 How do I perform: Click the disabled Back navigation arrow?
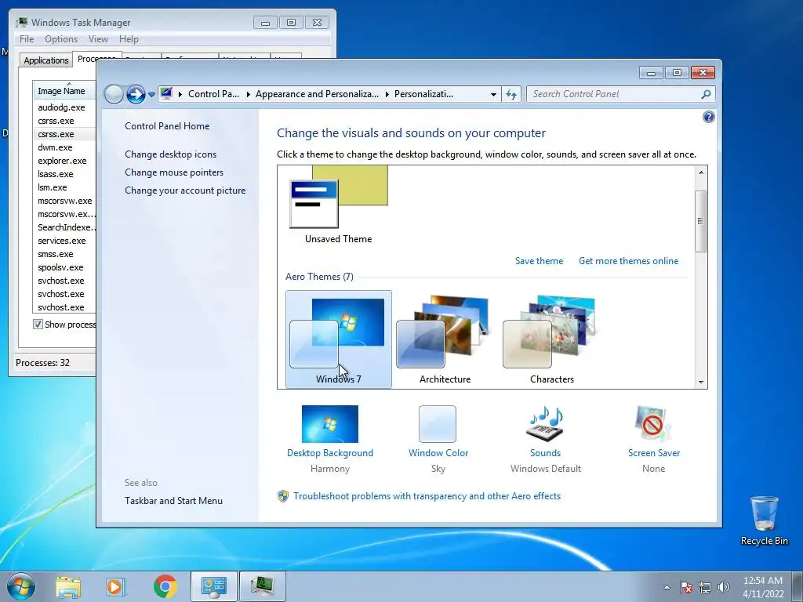[x=114, y=94]
